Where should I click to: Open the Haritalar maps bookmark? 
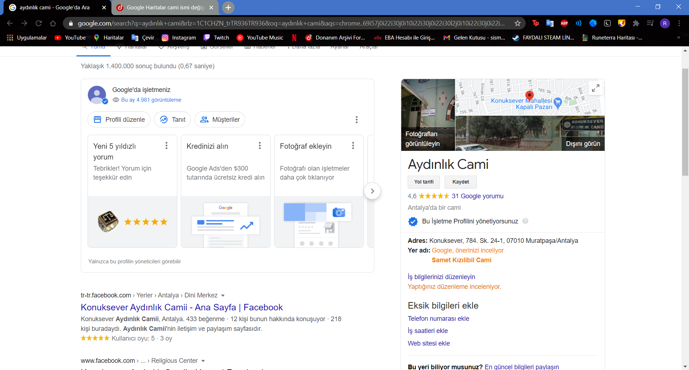click(x=109, y=38)
